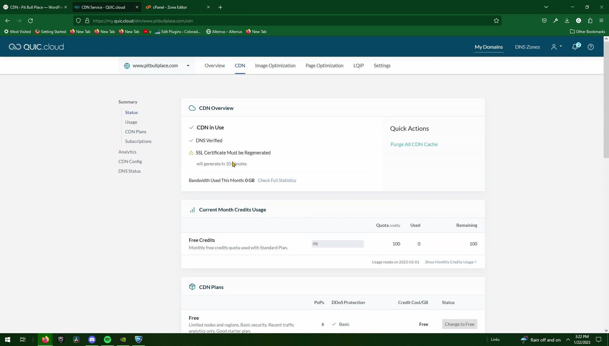Image resolution: width=609 pixels, height=346 pixels.
Task: Open DNS Status in the sidebar
Action: [x=129, y=171]
